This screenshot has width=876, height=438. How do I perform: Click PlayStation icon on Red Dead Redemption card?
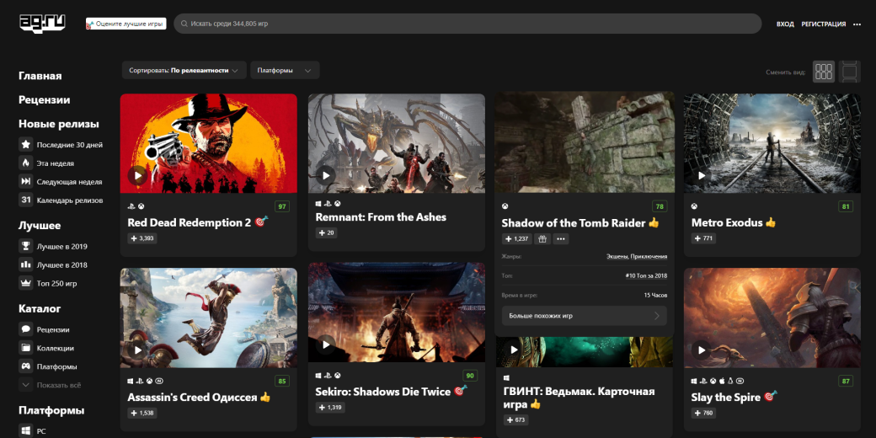coord(131,206)
